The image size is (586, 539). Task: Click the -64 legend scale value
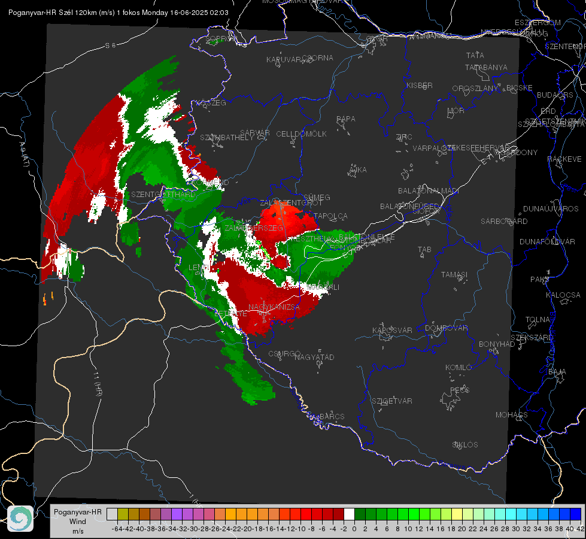point(117,529)
